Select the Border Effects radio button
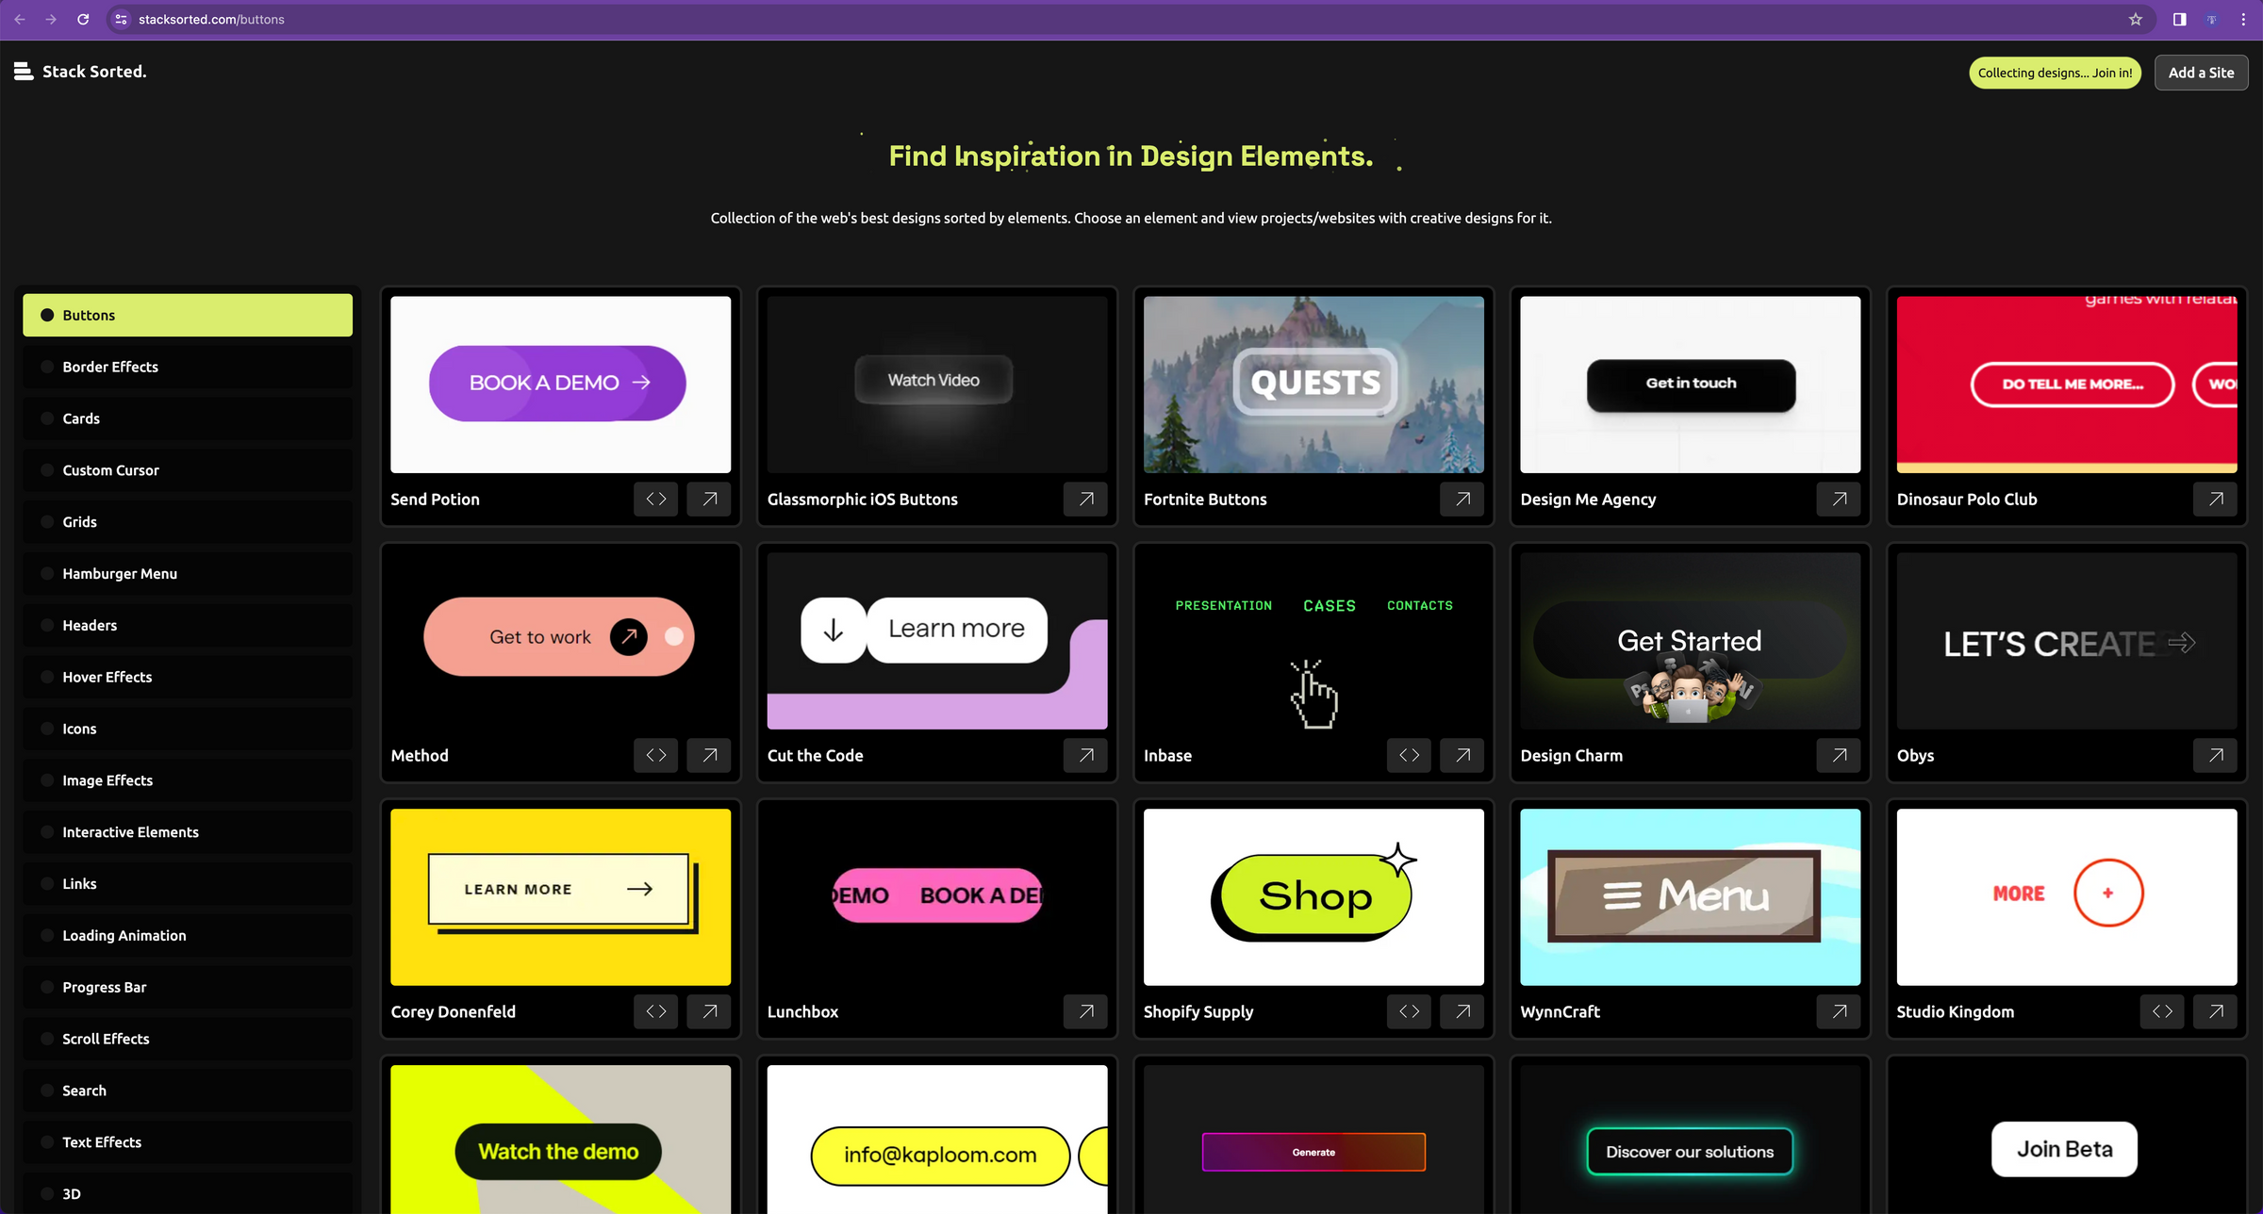Viewport: 2263px width, 1214px height. click(x=47, y=367)
